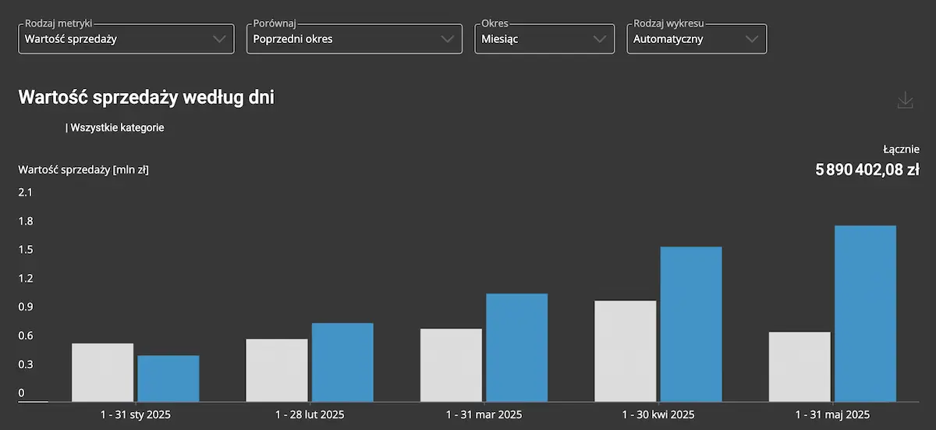Select the gray bar for February 2025

pos(277,370)
